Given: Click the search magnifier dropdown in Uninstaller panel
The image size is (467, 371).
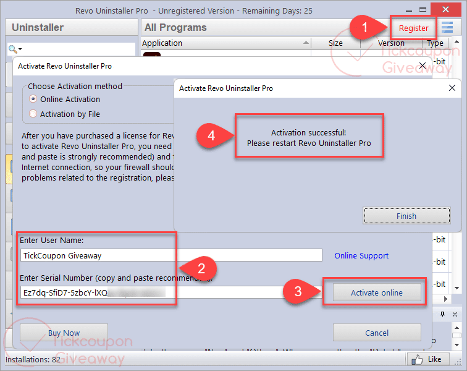Looking at the screenshot, I should 15,49.
